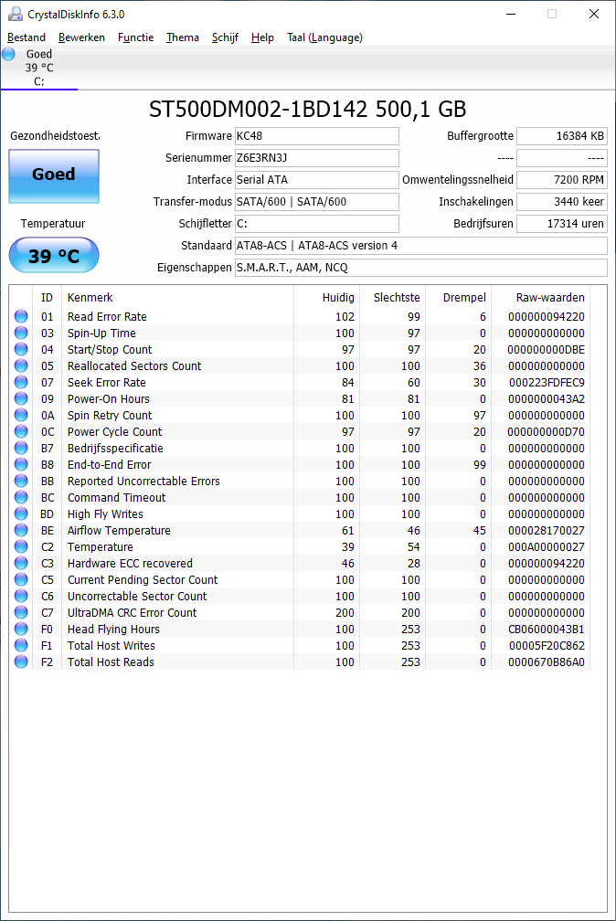The width and height of the screenshot is (616, 921).
Task: Open the Functie menu
Action: click(x=135, y=37)
